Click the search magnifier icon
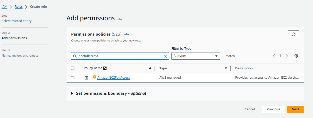This screenshot has height=118, width=313. (x=75, y=56)
